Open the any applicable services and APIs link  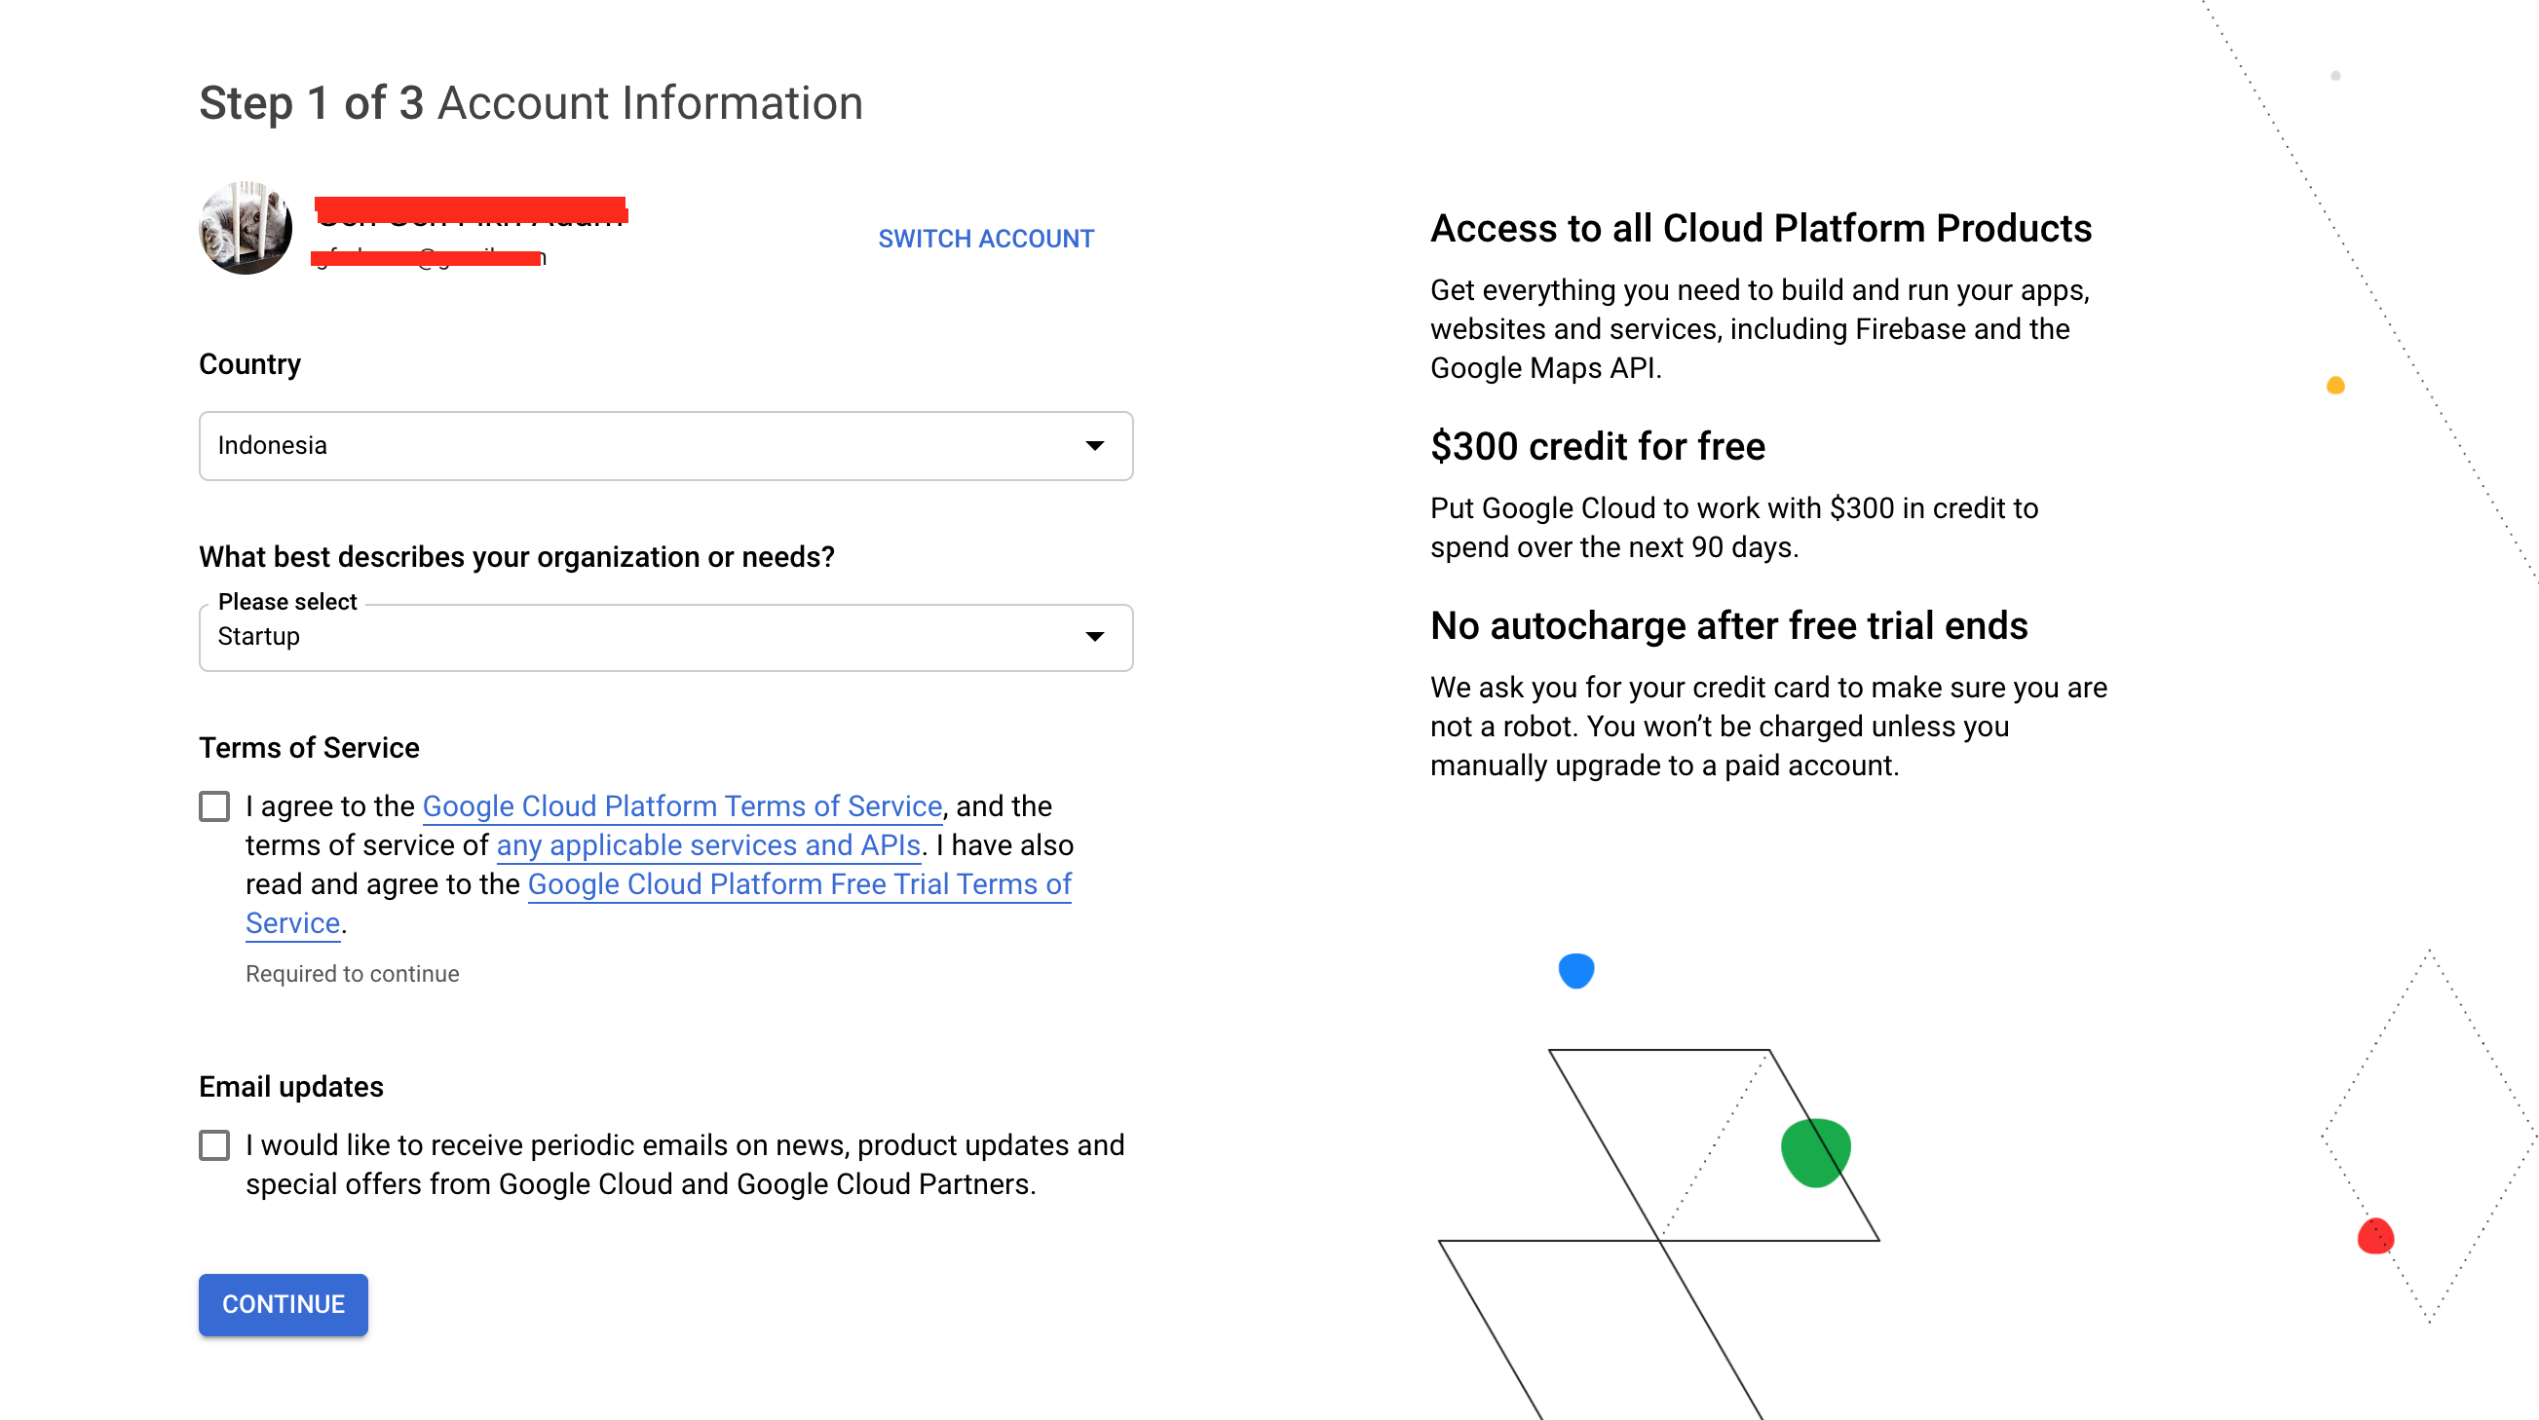[707, 845]
